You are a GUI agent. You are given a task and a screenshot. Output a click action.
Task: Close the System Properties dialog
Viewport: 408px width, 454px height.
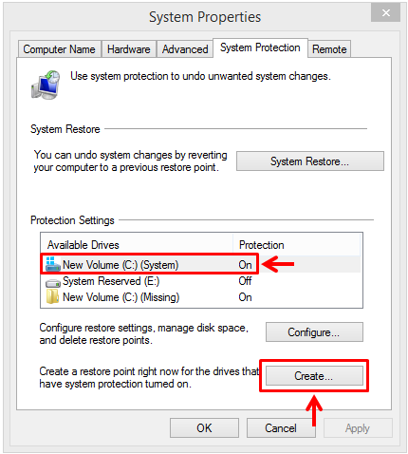(385, 13)
